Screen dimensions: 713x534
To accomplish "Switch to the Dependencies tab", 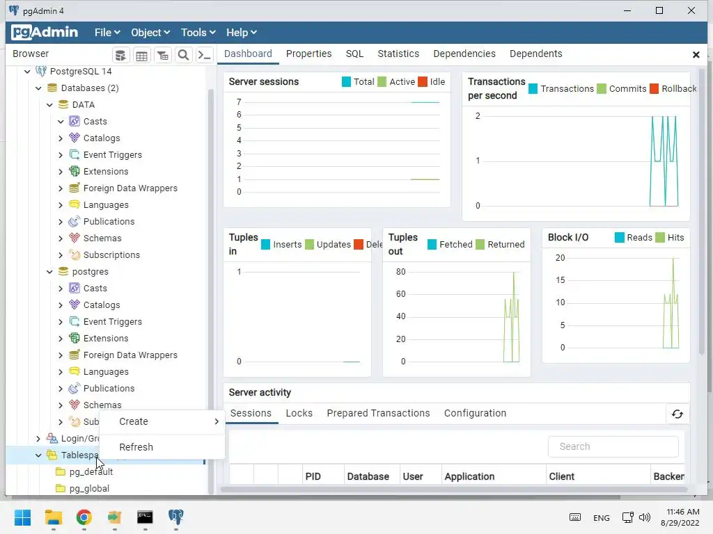I will click(x=464, y=54).
